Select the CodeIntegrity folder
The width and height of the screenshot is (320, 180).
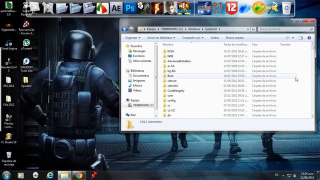pos(175,90)
